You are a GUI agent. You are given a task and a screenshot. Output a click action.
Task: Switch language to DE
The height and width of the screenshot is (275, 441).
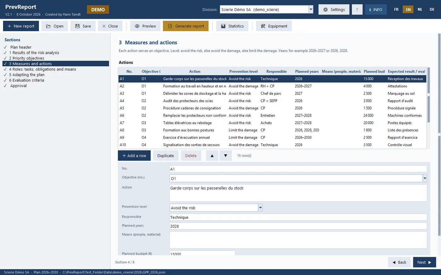coord(432,9)
